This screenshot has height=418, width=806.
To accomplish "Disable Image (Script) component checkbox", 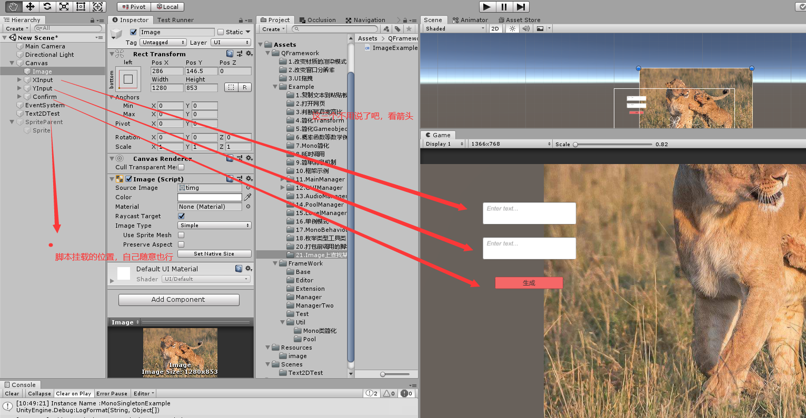I will 128,179.
